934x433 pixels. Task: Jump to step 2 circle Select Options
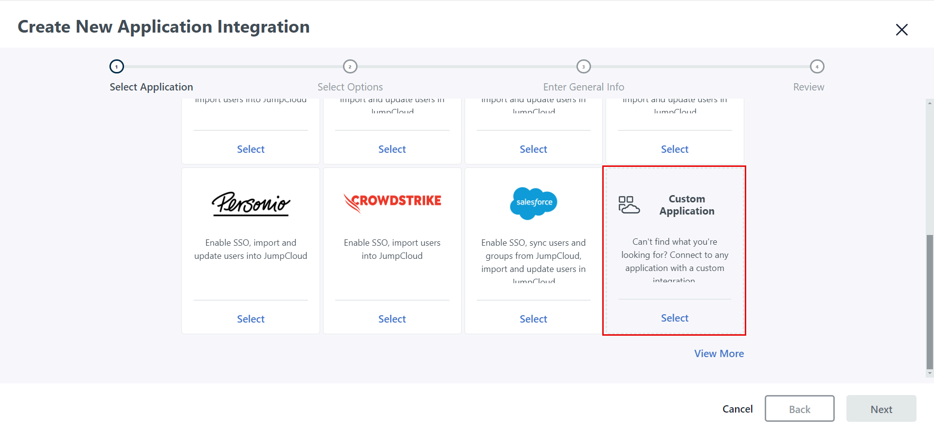(x=350, y=67)
